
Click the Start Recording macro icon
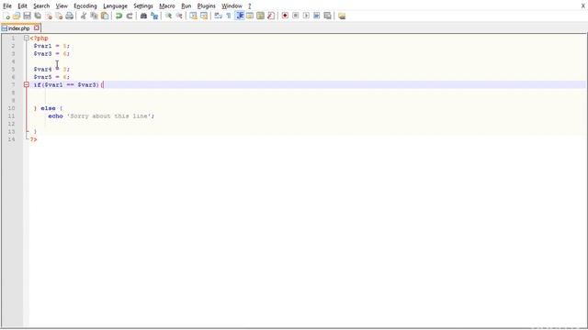(x=285, y=16)
